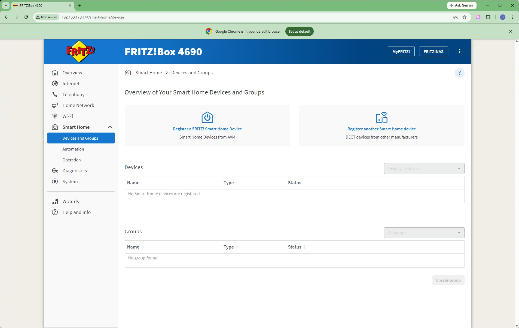Open a new browser tab
Viewport: 519px width, 328px height.
tap(80, 5)
